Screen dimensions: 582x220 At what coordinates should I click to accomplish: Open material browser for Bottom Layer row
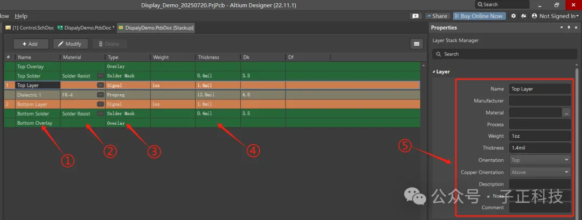click(x=101, y=104)
